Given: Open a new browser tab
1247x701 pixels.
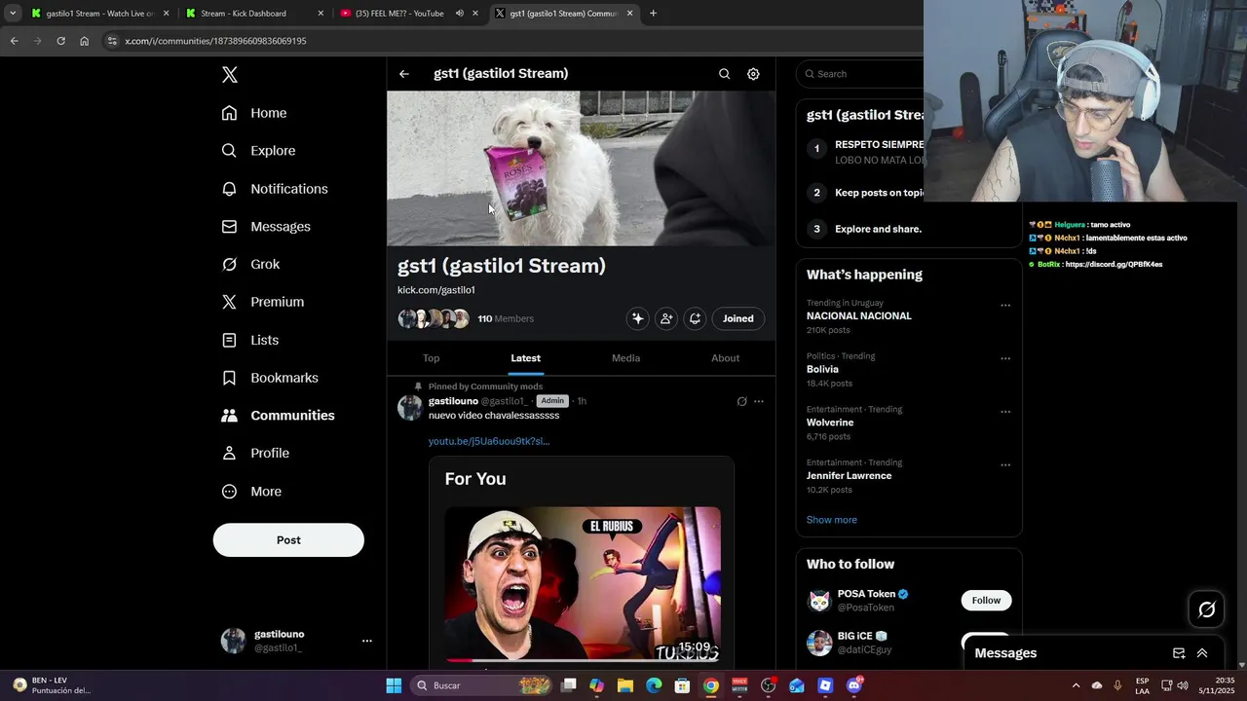Looking at the screenshot, I should pyautogui.click(x=653, y=14).
